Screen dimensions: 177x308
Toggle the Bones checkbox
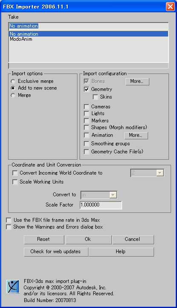pos(86,81)
